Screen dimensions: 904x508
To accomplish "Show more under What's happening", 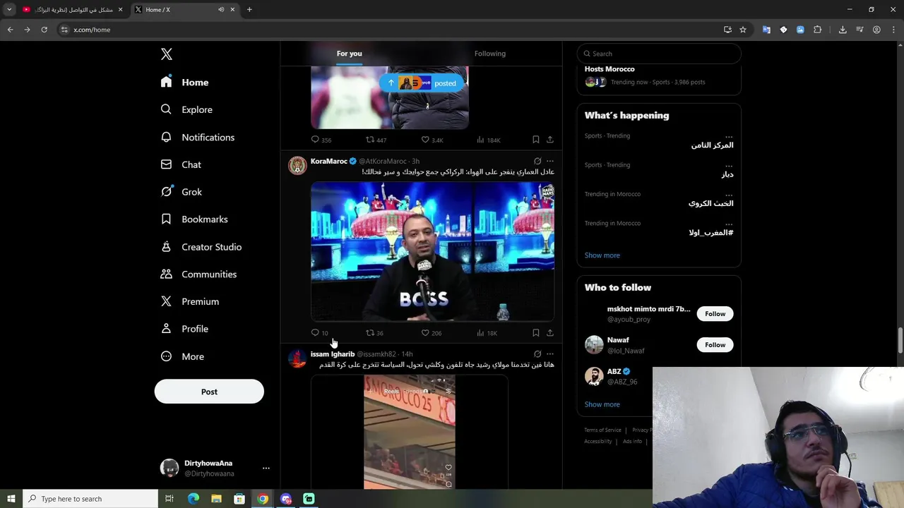I will [602, 255].
